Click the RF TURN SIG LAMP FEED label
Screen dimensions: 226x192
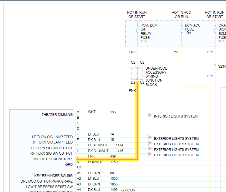pyautogui.click(x=52, y=142)
